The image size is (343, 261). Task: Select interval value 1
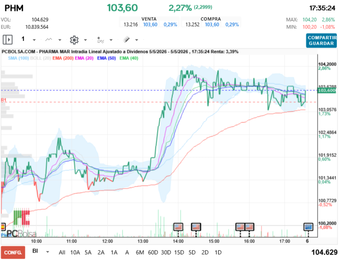point(23,39)
